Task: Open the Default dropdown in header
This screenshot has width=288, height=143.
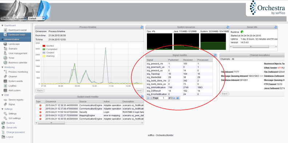Action: tap(37, 19)
